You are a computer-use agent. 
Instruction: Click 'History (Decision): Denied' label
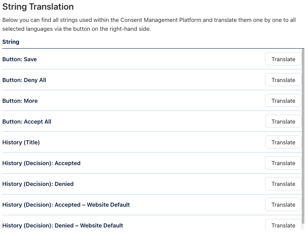pyautogui.click(x=38, y=184)
